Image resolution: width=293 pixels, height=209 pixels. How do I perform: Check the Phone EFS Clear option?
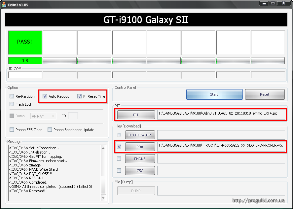tap(12, 130)
